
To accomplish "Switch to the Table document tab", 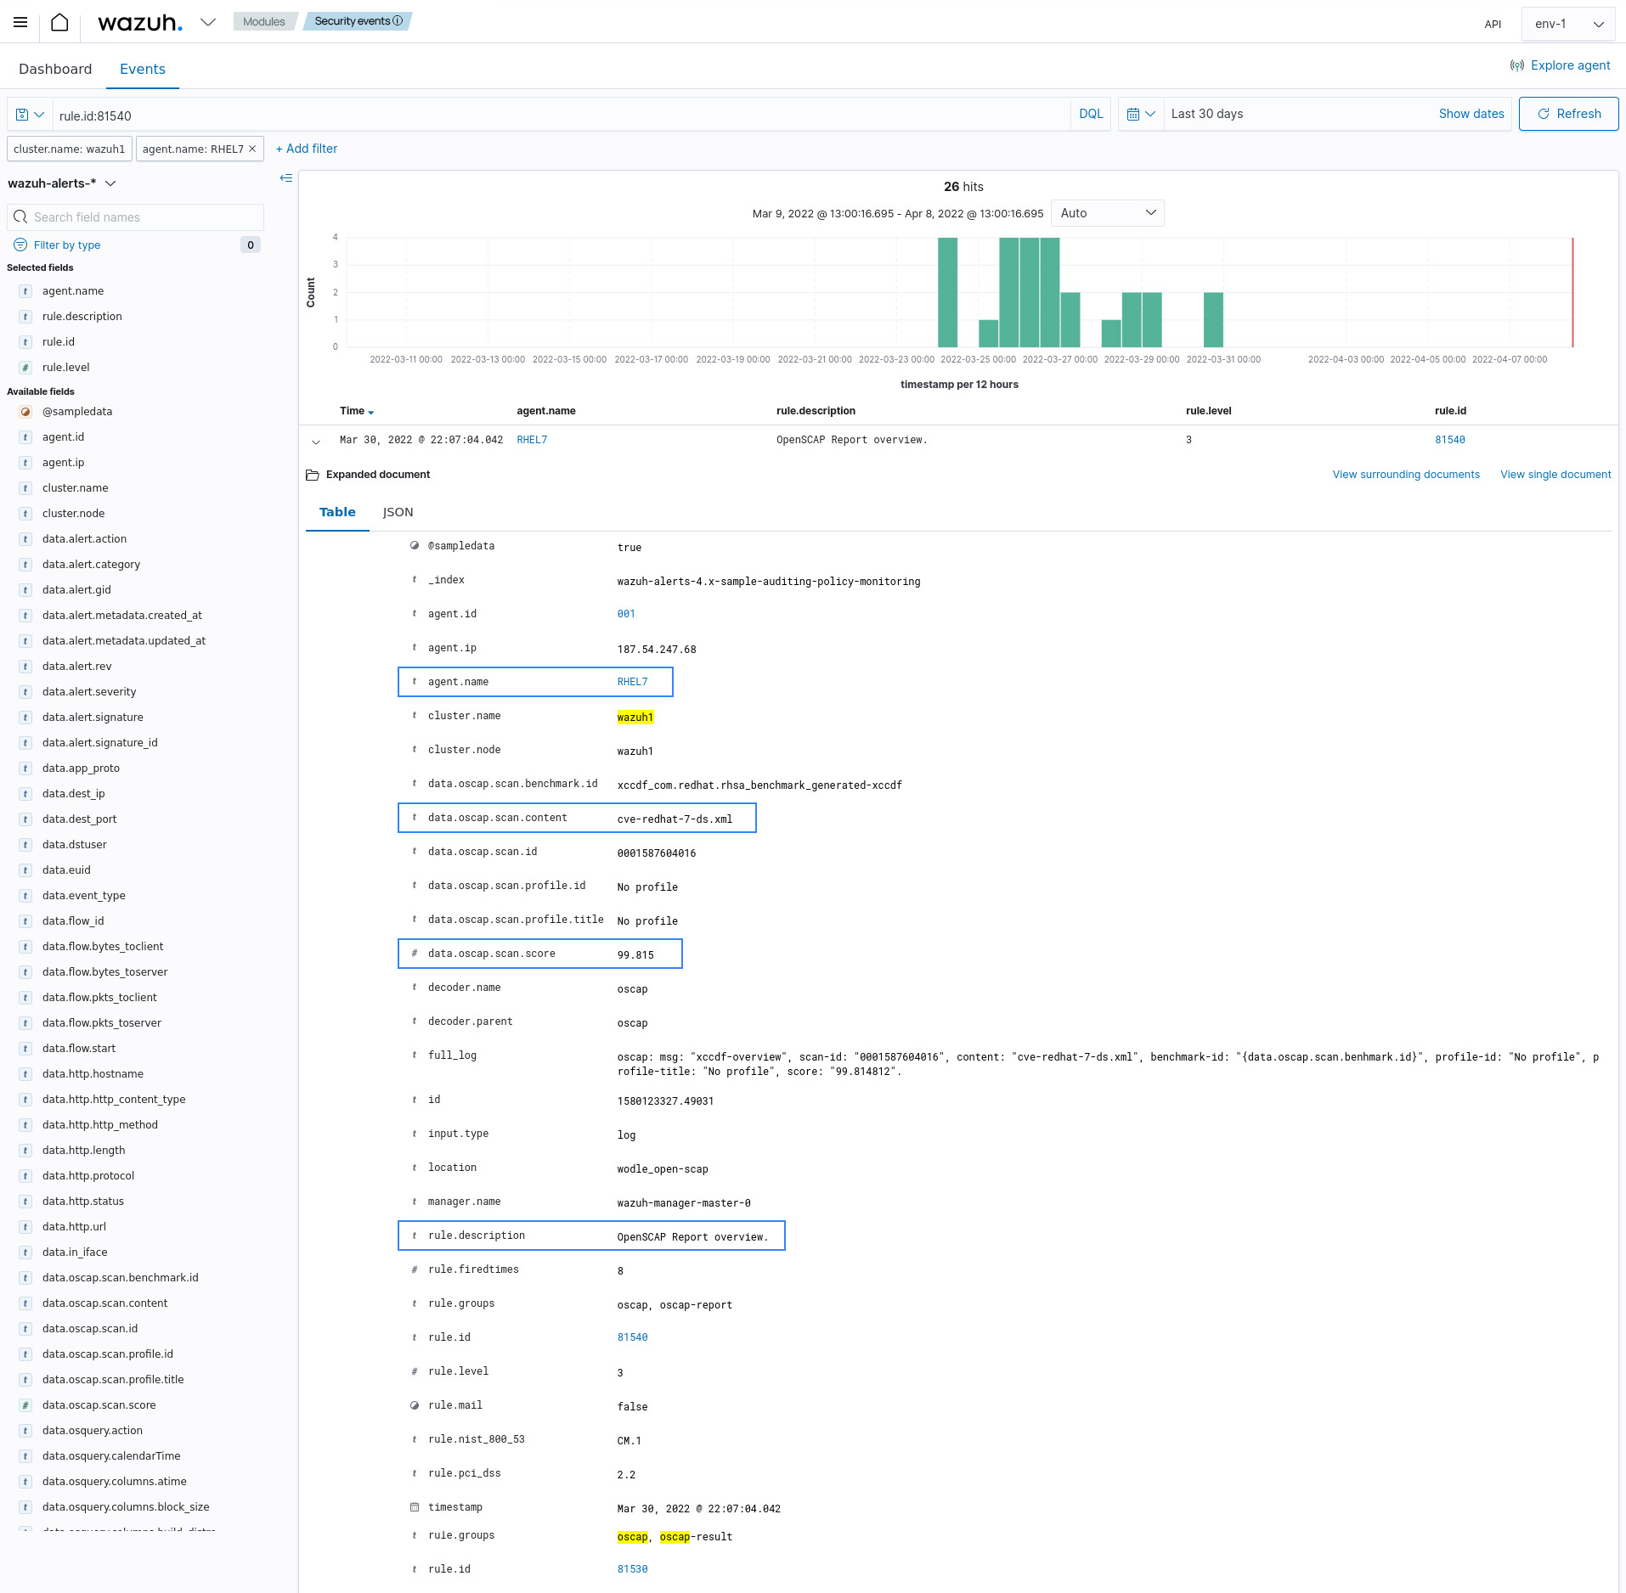I will coord(337,512).
